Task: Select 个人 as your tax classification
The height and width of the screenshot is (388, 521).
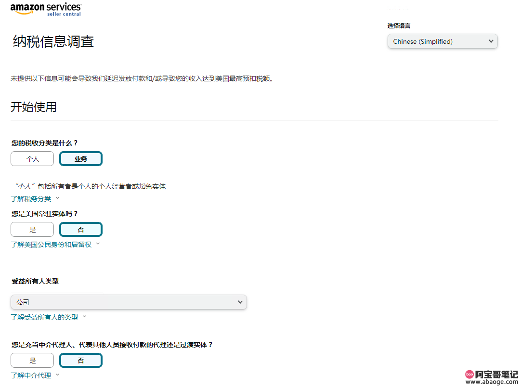Action: (32, 158)
